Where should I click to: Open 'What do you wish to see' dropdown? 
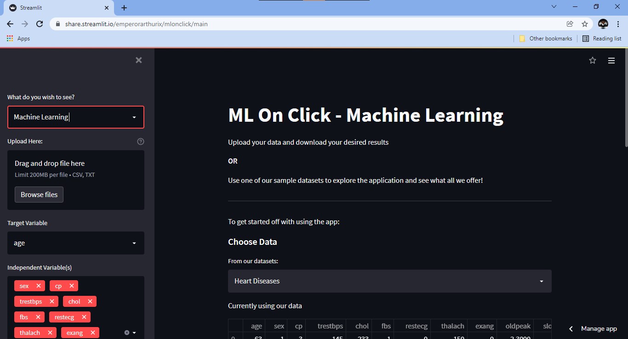[x=76, y=117]
